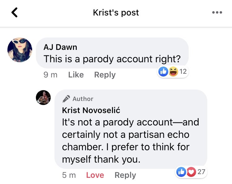Go back using the top-left arrow
This screenshot has height=184, width=232.
(x=14, y=13)
